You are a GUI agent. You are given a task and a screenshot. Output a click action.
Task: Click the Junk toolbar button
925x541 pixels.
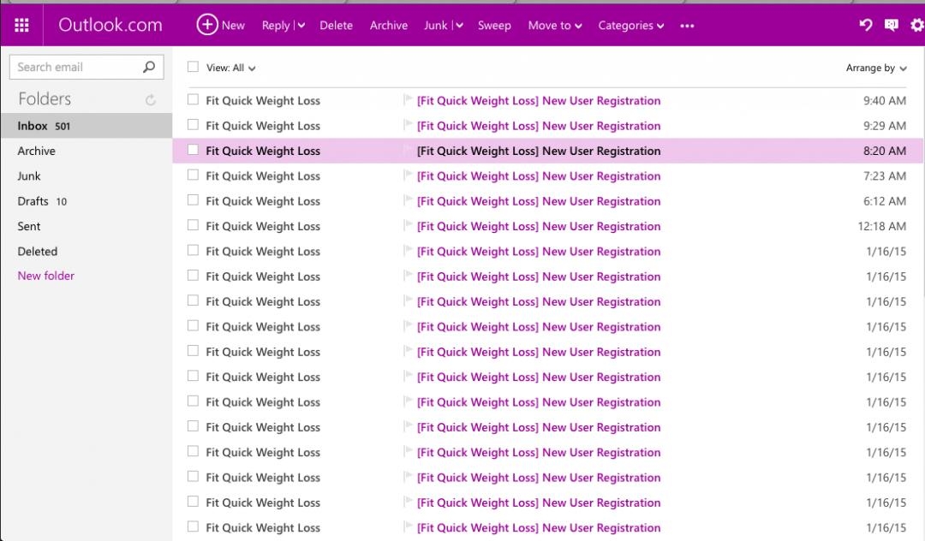(435, 26)
